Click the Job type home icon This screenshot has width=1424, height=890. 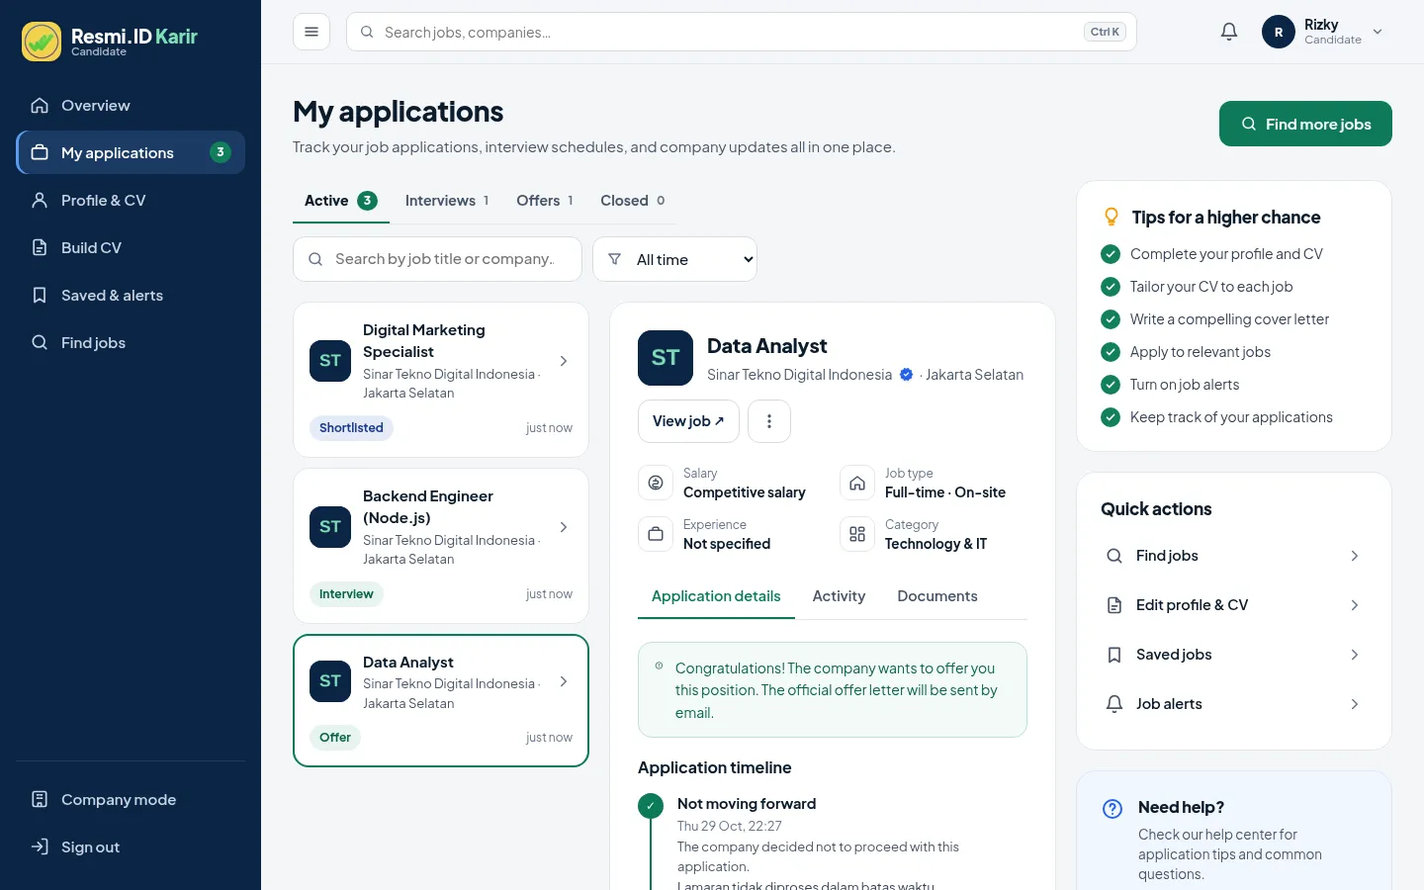(x=857, y=483)
